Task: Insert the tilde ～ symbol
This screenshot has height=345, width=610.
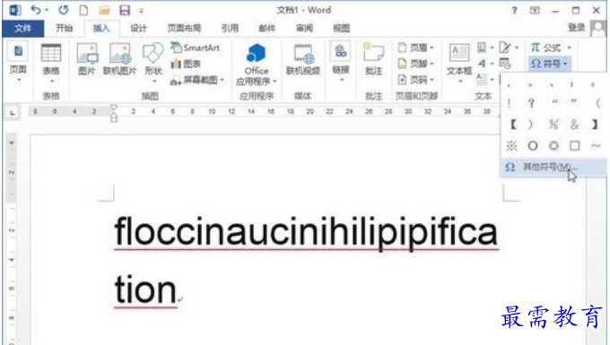Action: click(x=596, y=146)
